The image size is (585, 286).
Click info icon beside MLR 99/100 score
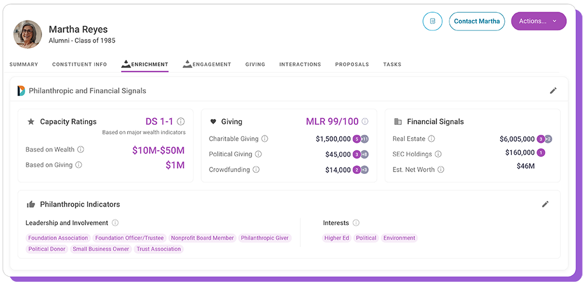point(365,121)
